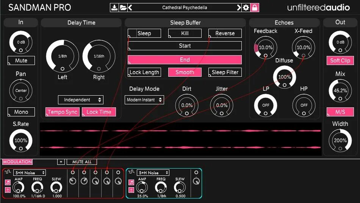Toggle the Mute button in the In section

21,60
